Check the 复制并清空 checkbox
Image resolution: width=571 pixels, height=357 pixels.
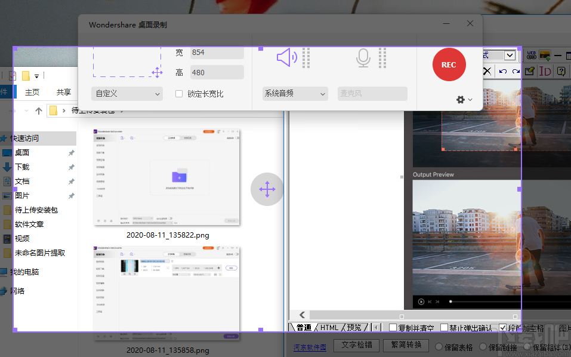(393, 328)
